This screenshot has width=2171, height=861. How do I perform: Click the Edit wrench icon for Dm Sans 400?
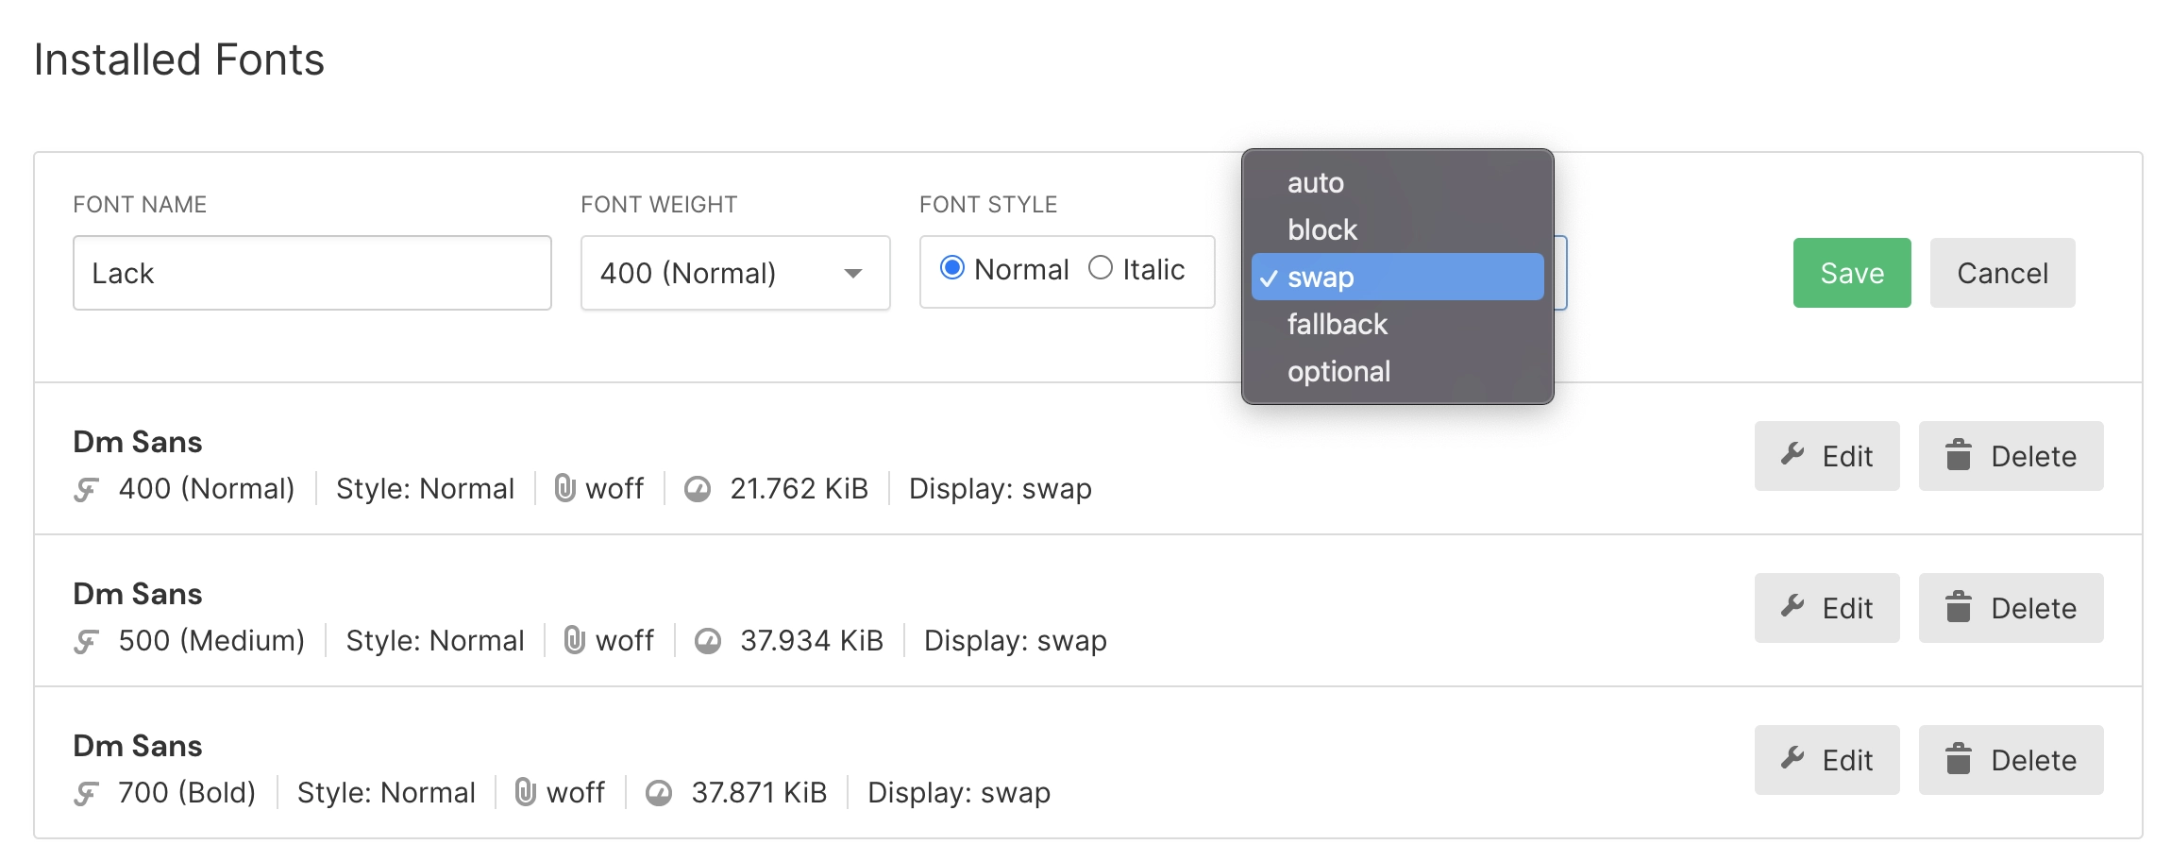point(1792,456)
